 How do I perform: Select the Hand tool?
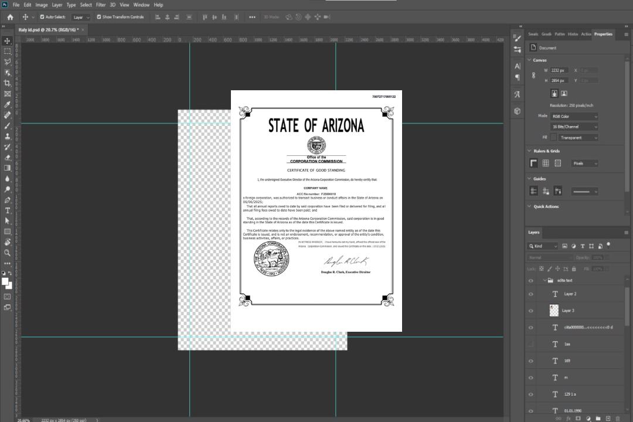click(7, 242)
